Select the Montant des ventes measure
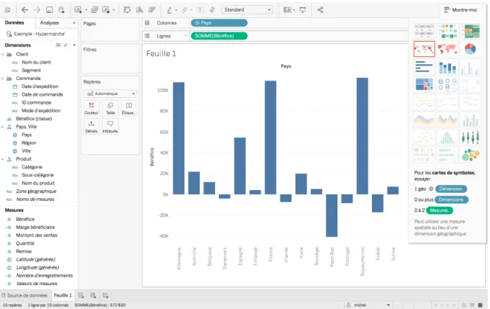Viewport: 490px width, 309px height. click(37, 236)
